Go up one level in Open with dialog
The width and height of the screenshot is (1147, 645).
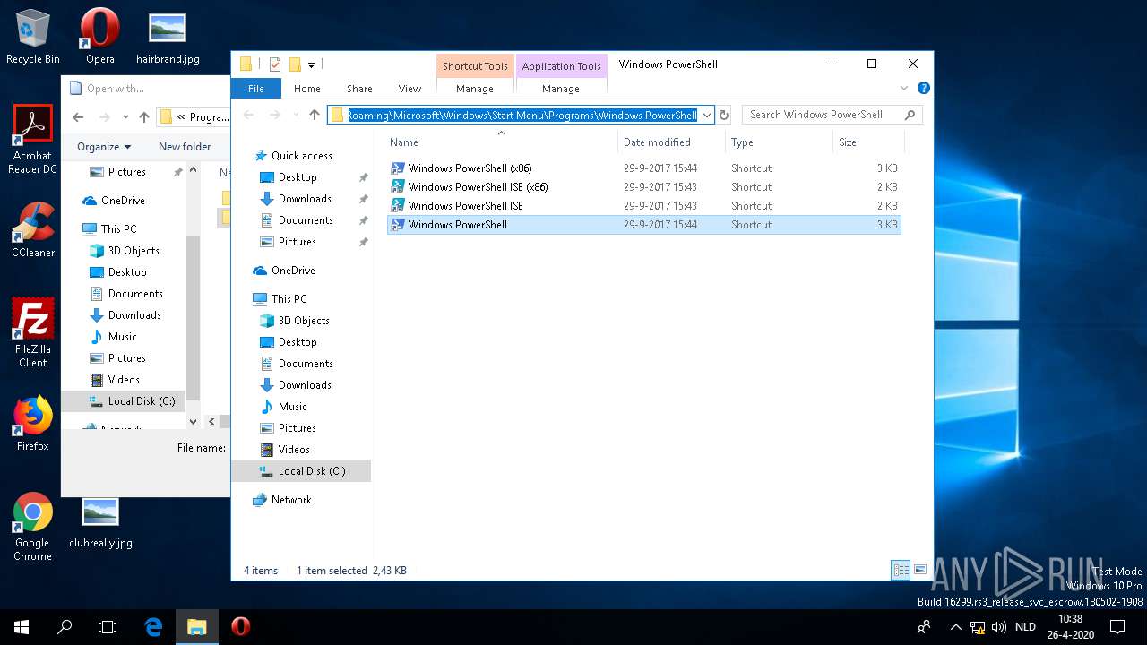144,116
